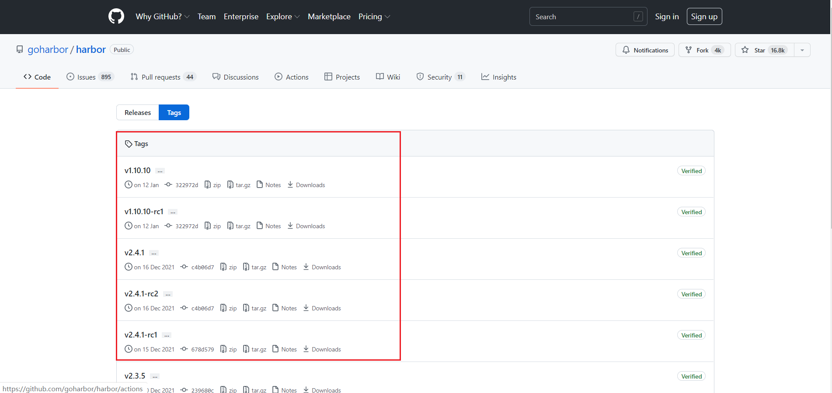Open Downloads for v2.4.1

(322, 267)
